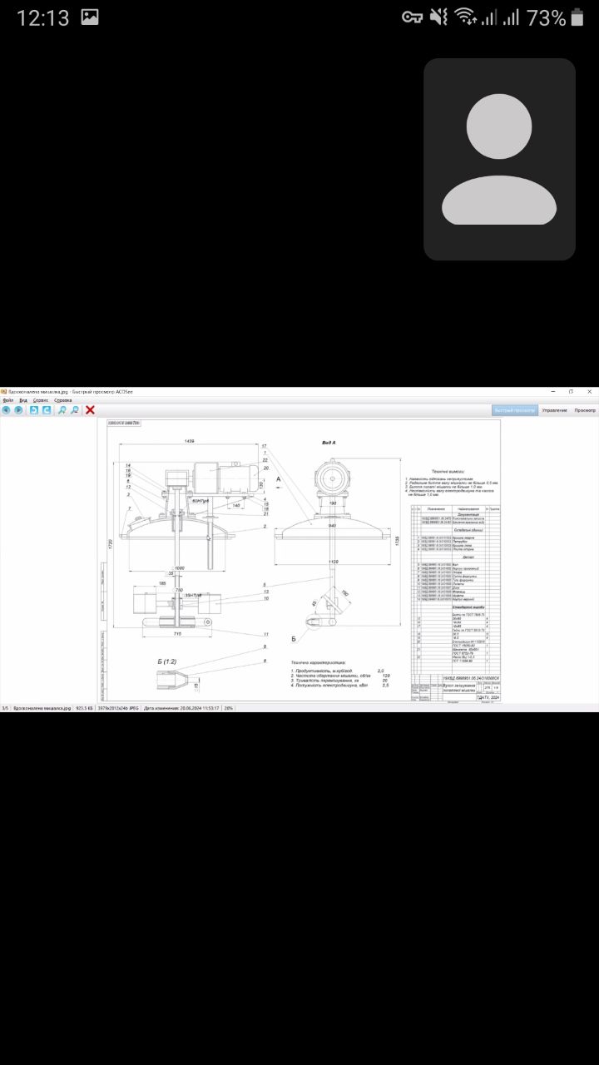Delete image with red X icon
The image size is (599, 1065).
point(90,410)
